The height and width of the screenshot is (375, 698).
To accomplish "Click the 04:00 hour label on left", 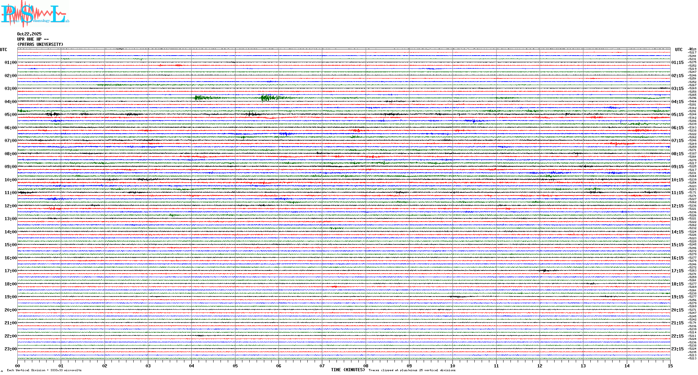I will (10, 102).
